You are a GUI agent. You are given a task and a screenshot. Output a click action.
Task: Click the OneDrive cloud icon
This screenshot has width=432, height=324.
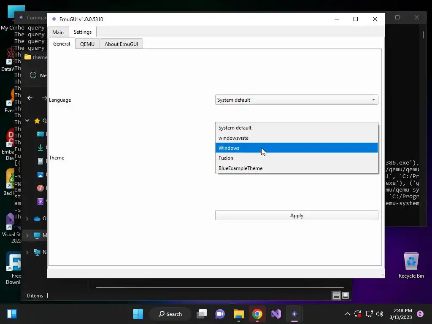[37, 219]
